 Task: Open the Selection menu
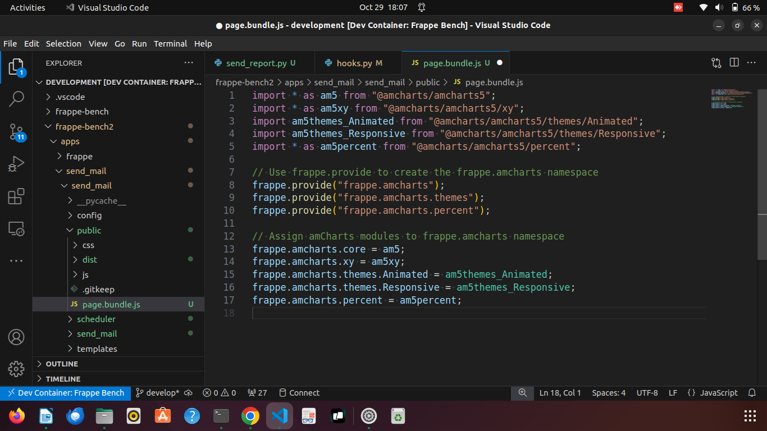(x=63, y=44)
